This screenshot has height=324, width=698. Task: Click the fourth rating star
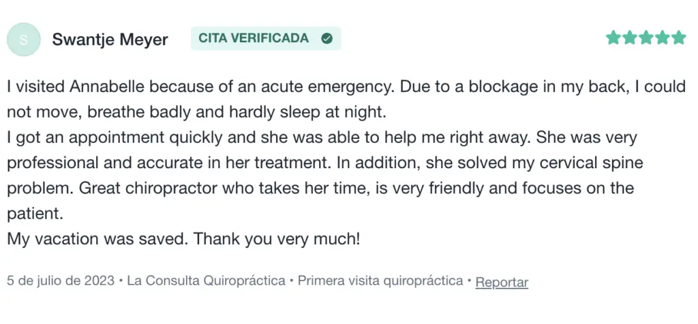click(x=662, y=38)
